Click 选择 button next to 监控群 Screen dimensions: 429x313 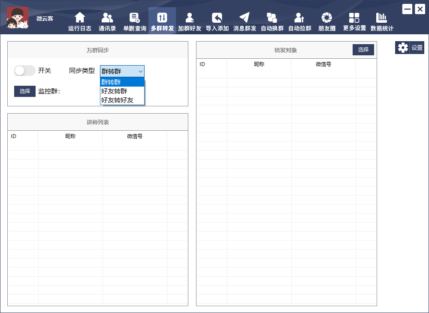(25, 91)
